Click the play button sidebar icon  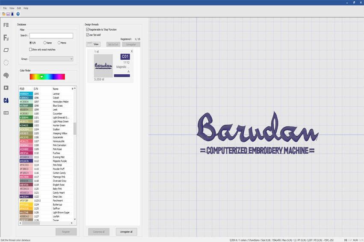click(6, 88)
